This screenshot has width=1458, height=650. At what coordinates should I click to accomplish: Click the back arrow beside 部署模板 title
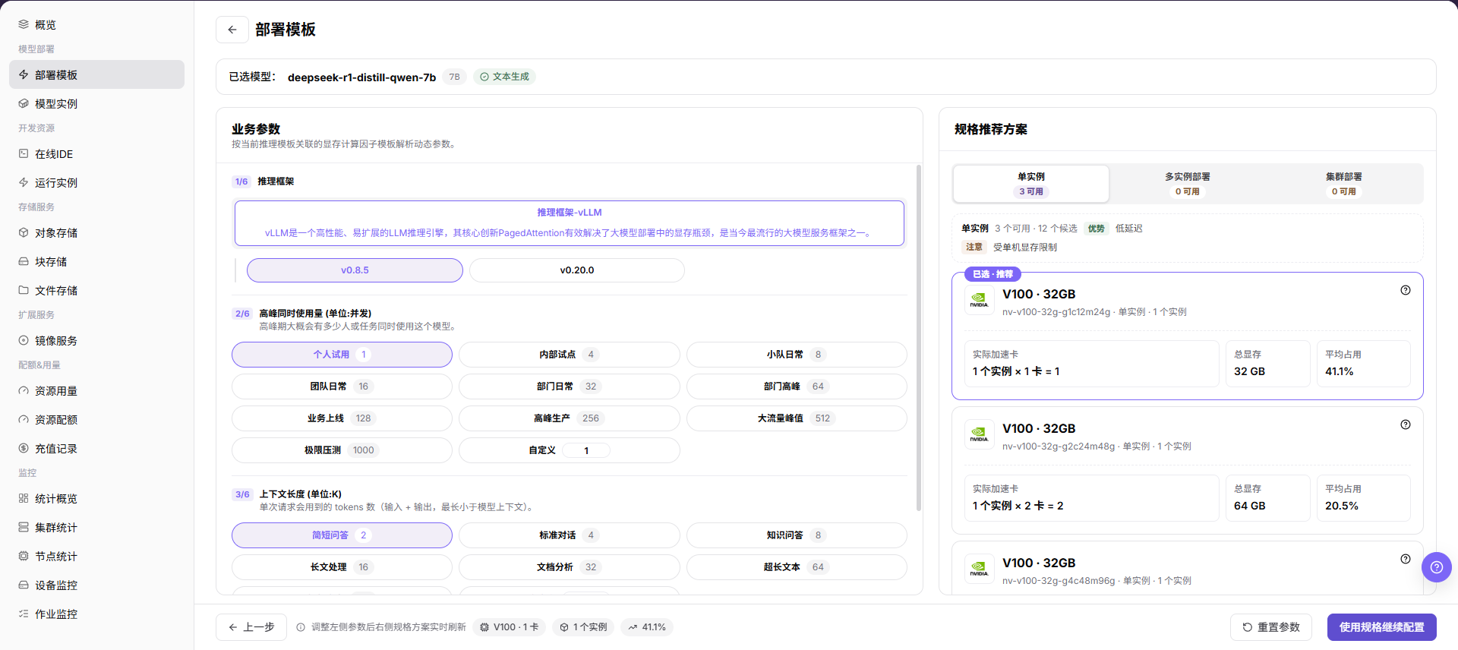point(232,30)
